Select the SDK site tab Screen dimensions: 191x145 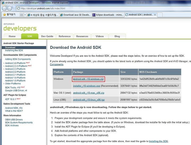point(30,36)
